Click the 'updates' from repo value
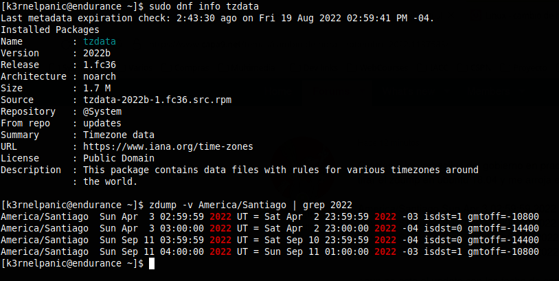 pyautogui.click(x=102, y=123)
